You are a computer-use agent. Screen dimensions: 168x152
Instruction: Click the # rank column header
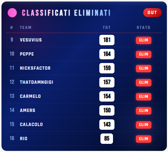tap(11, 27)
